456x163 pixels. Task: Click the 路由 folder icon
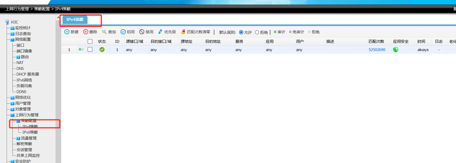click(18, 57)
